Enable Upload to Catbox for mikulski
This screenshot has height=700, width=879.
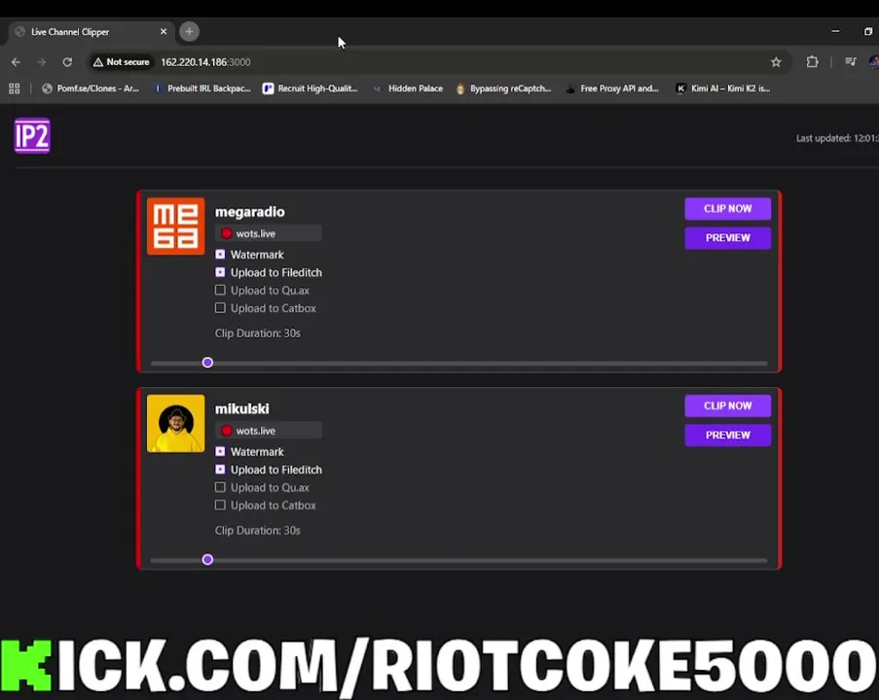point(220,506)
